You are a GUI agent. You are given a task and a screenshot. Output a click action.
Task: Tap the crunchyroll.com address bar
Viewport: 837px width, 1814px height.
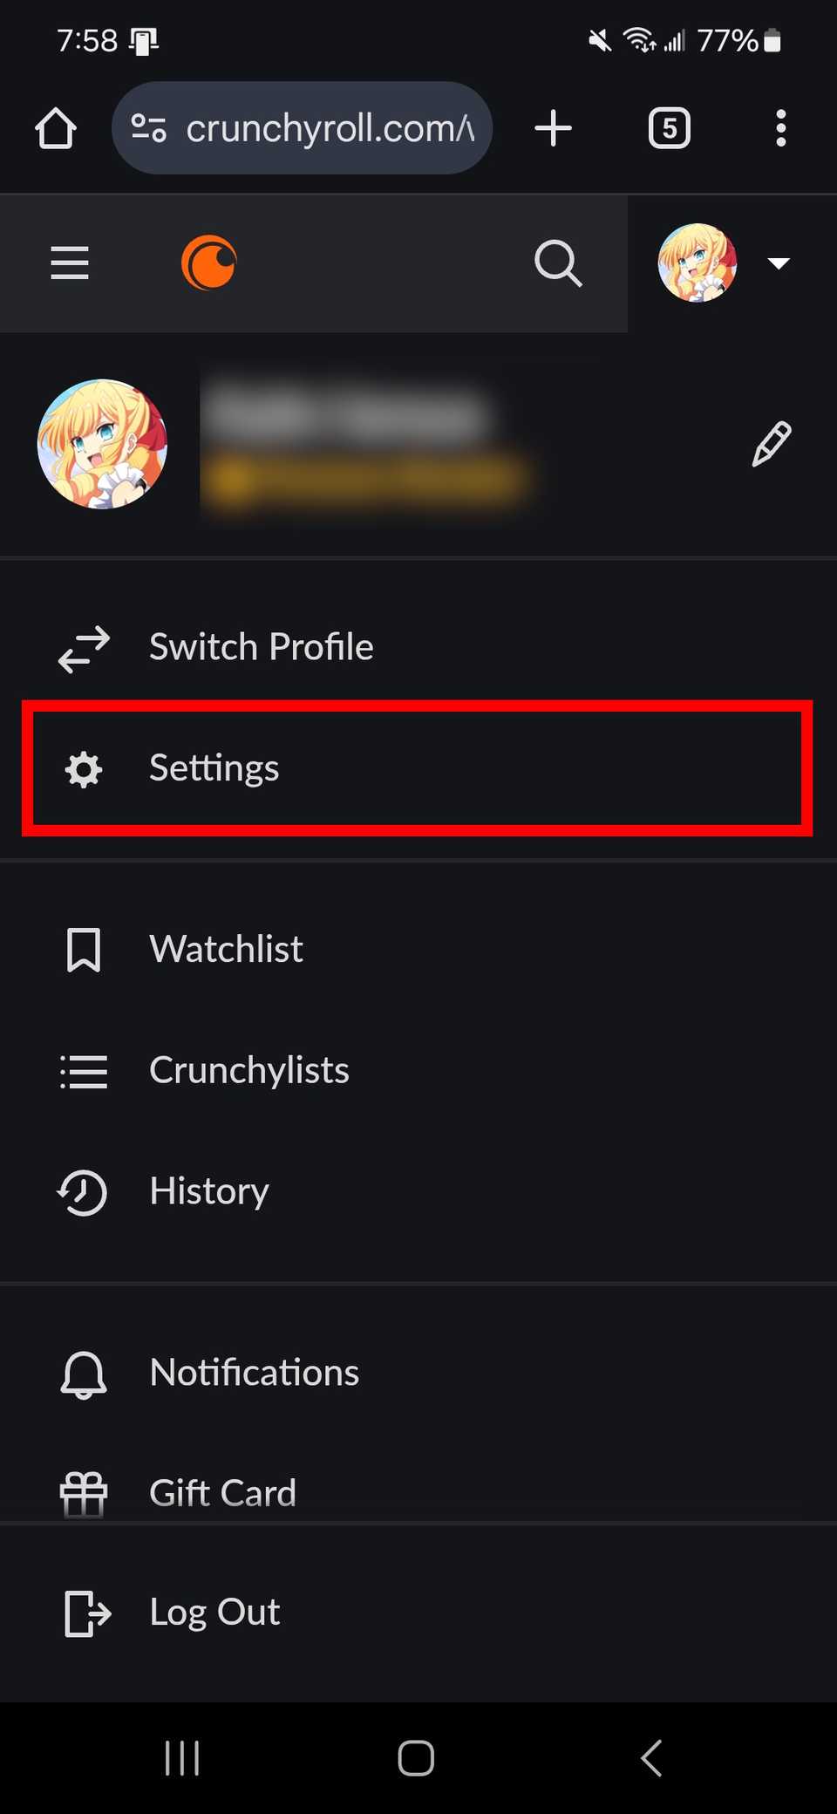303,127
